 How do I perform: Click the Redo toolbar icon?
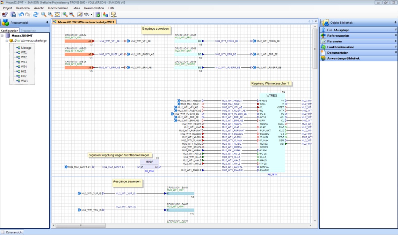(28, 15)
